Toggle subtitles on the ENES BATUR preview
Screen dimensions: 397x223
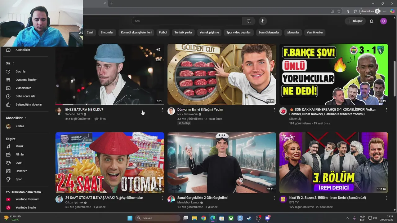click(158, 59)
